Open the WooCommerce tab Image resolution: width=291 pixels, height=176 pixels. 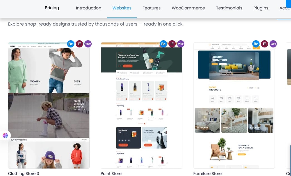click(x=188, y=8)
